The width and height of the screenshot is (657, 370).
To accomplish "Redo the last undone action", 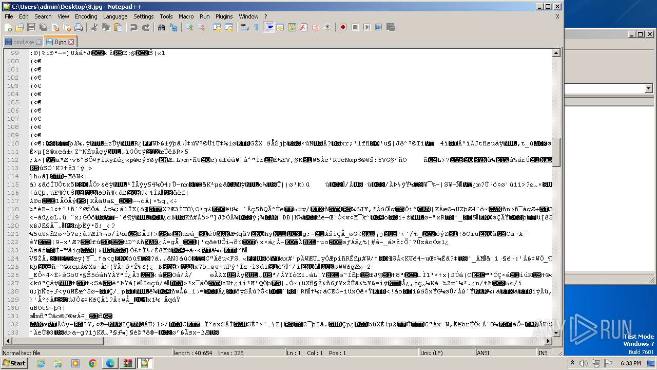I will pyautogui.click(x=146, y=27).
